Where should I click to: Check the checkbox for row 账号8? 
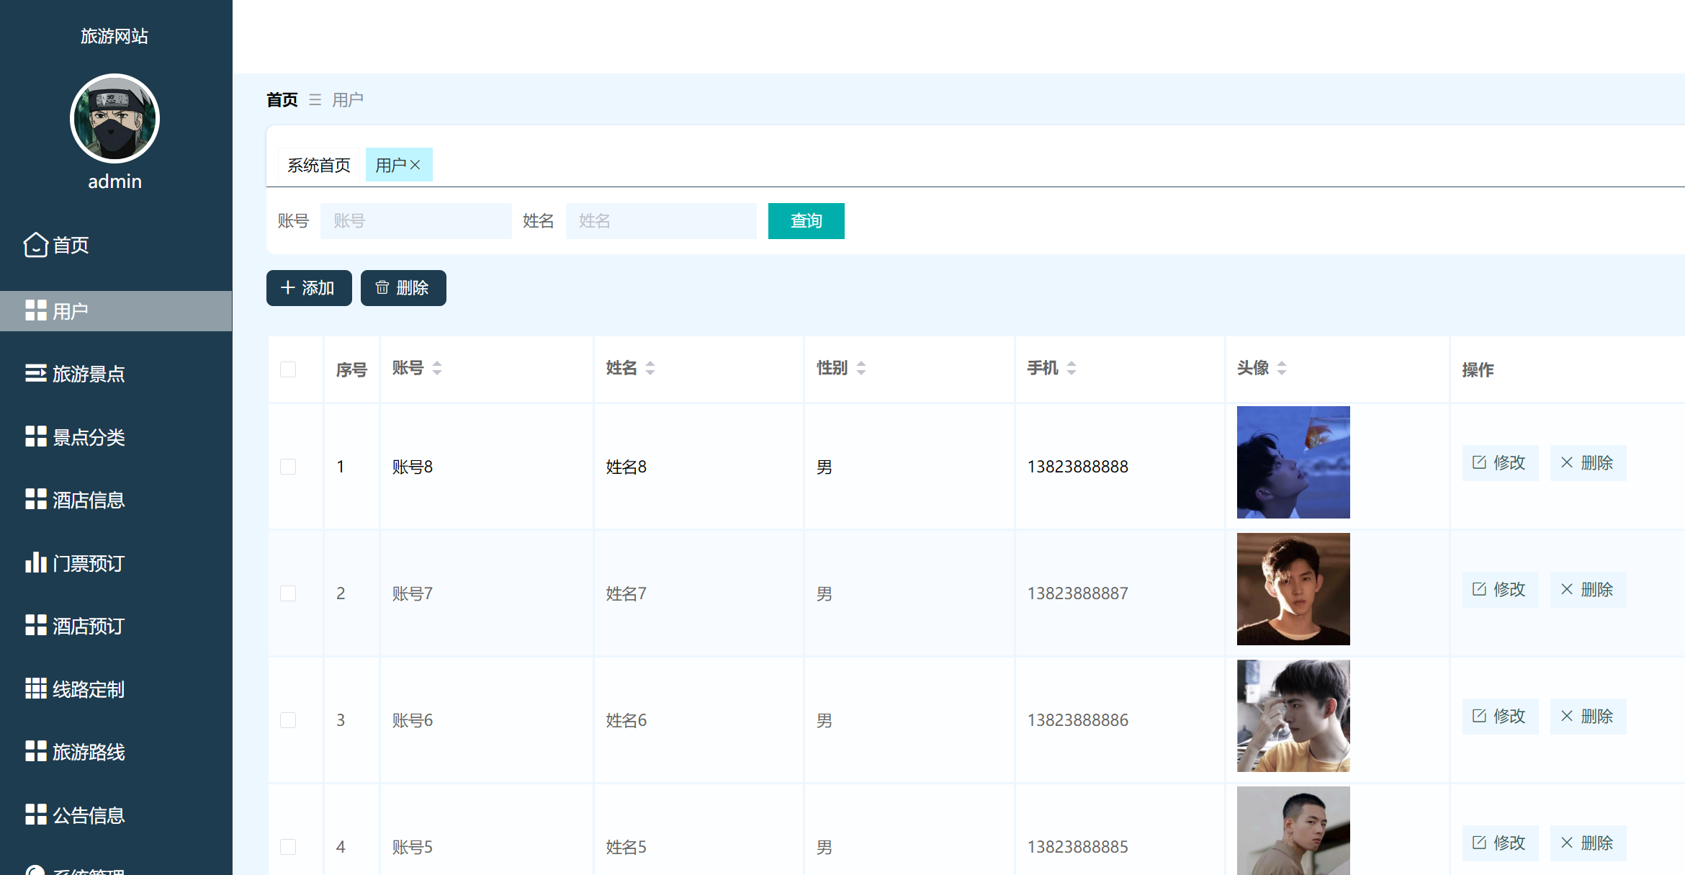tap(288, 467)
